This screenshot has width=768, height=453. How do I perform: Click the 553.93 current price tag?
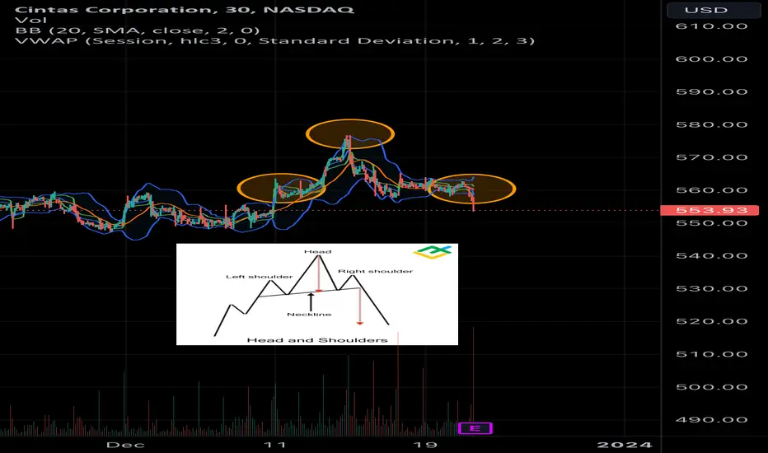coord(709,211)
